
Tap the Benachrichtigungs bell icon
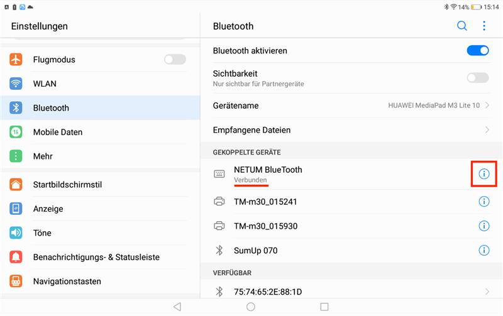pyautogui.click(x=16, y=257)
